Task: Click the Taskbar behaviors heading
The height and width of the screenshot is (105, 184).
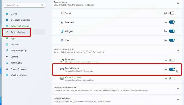Action: (x=62, y=98)
